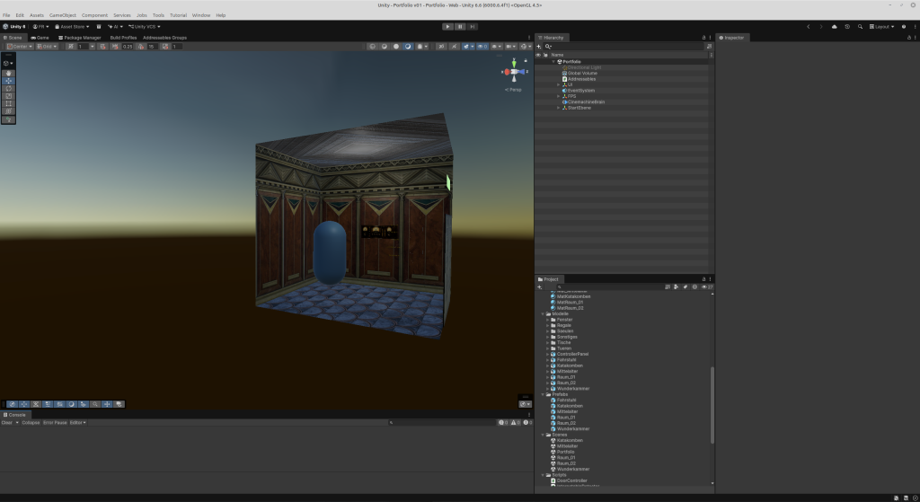Toggle scene visibility count button in toolbar
Image resolution: width=920 pixels, height=502 pixels.
[x=482, y=47]
